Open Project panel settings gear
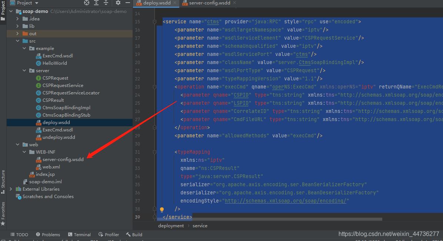Viewport: 443px width, 241px height. 118,3
